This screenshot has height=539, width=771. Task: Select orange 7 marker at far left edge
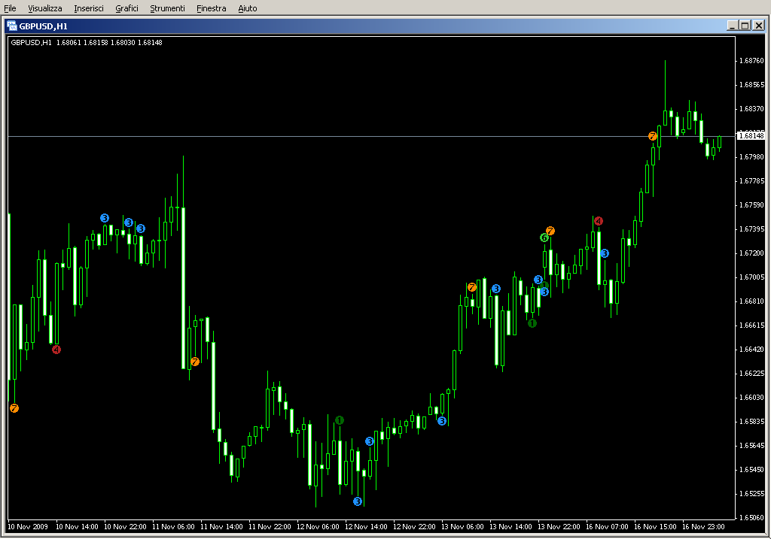[14, 408]
